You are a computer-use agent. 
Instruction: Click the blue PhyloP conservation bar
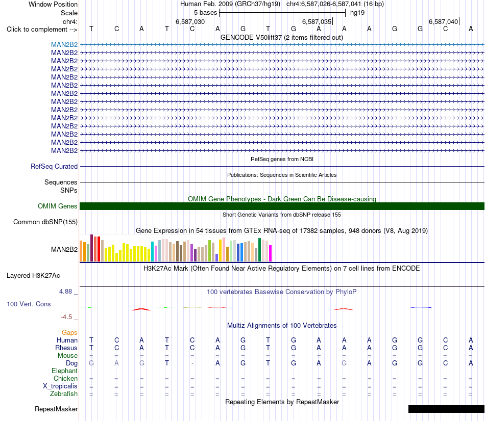421,307
